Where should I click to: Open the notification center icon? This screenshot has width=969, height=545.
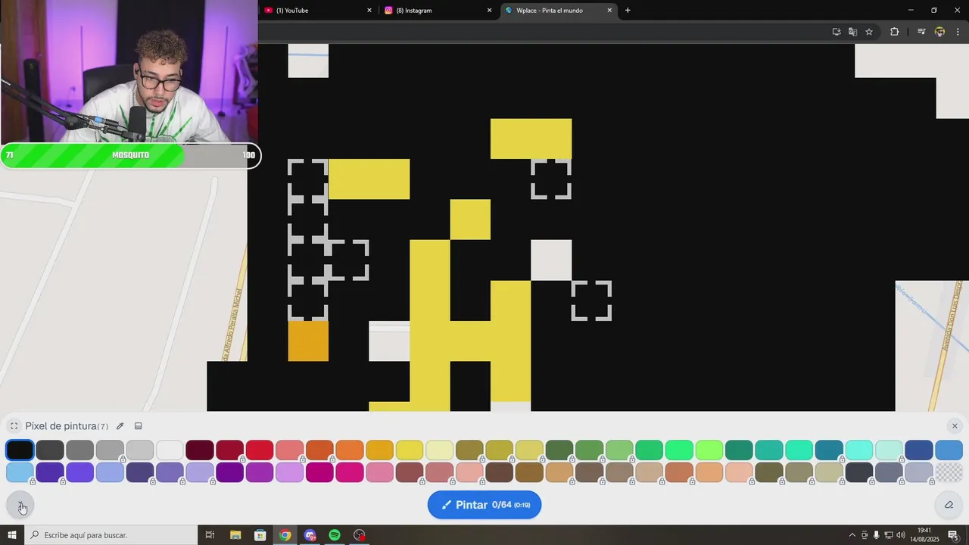point(953,535)
